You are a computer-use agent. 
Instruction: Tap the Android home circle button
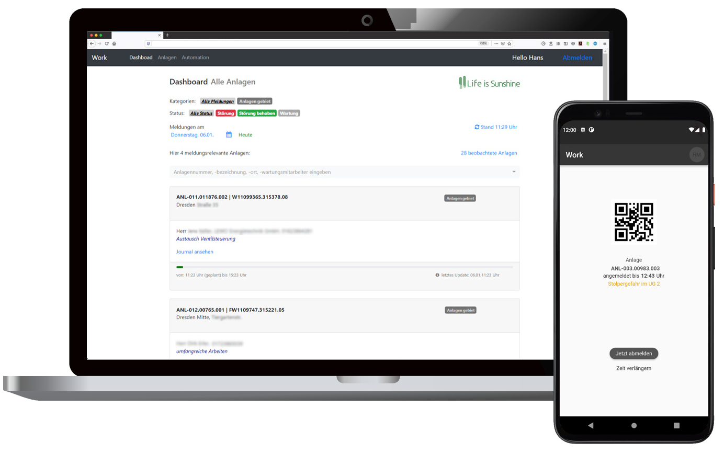[634, 425]
